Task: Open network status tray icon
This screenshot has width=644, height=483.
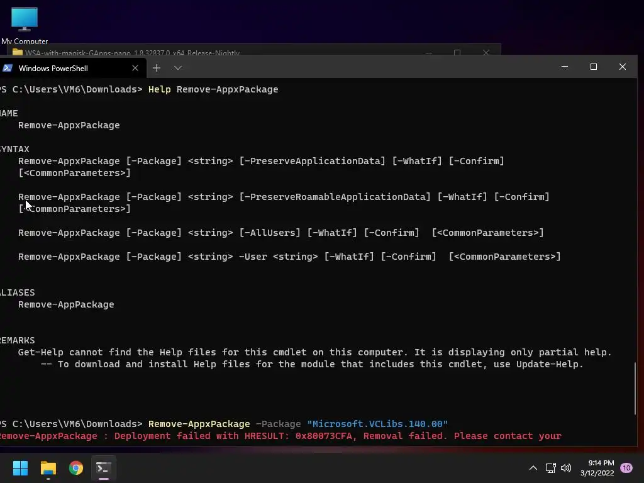Action: (550, 468)
